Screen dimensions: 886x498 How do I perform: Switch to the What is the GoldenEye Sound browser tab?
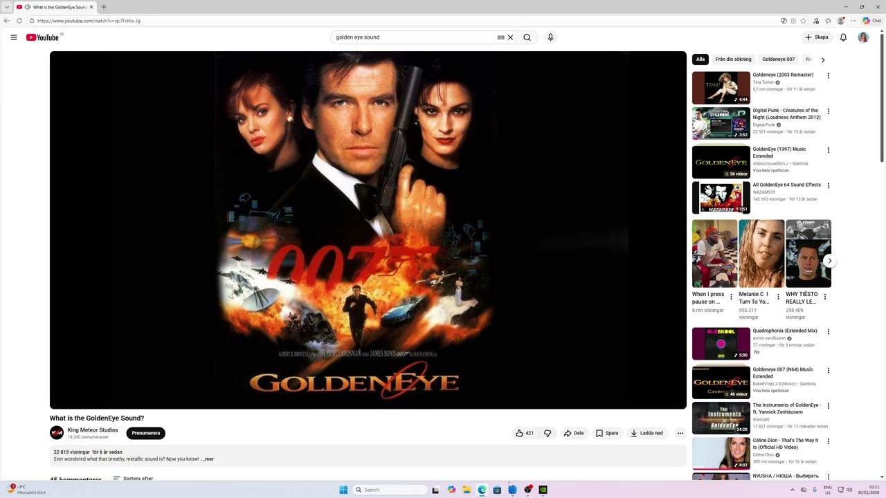54,7
